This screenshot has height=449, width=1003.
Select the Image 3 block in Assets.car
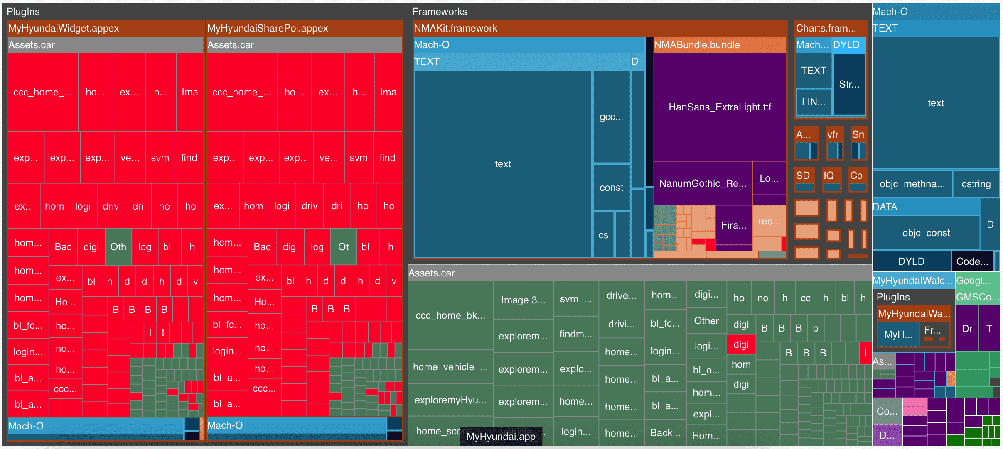coord(523,300)
